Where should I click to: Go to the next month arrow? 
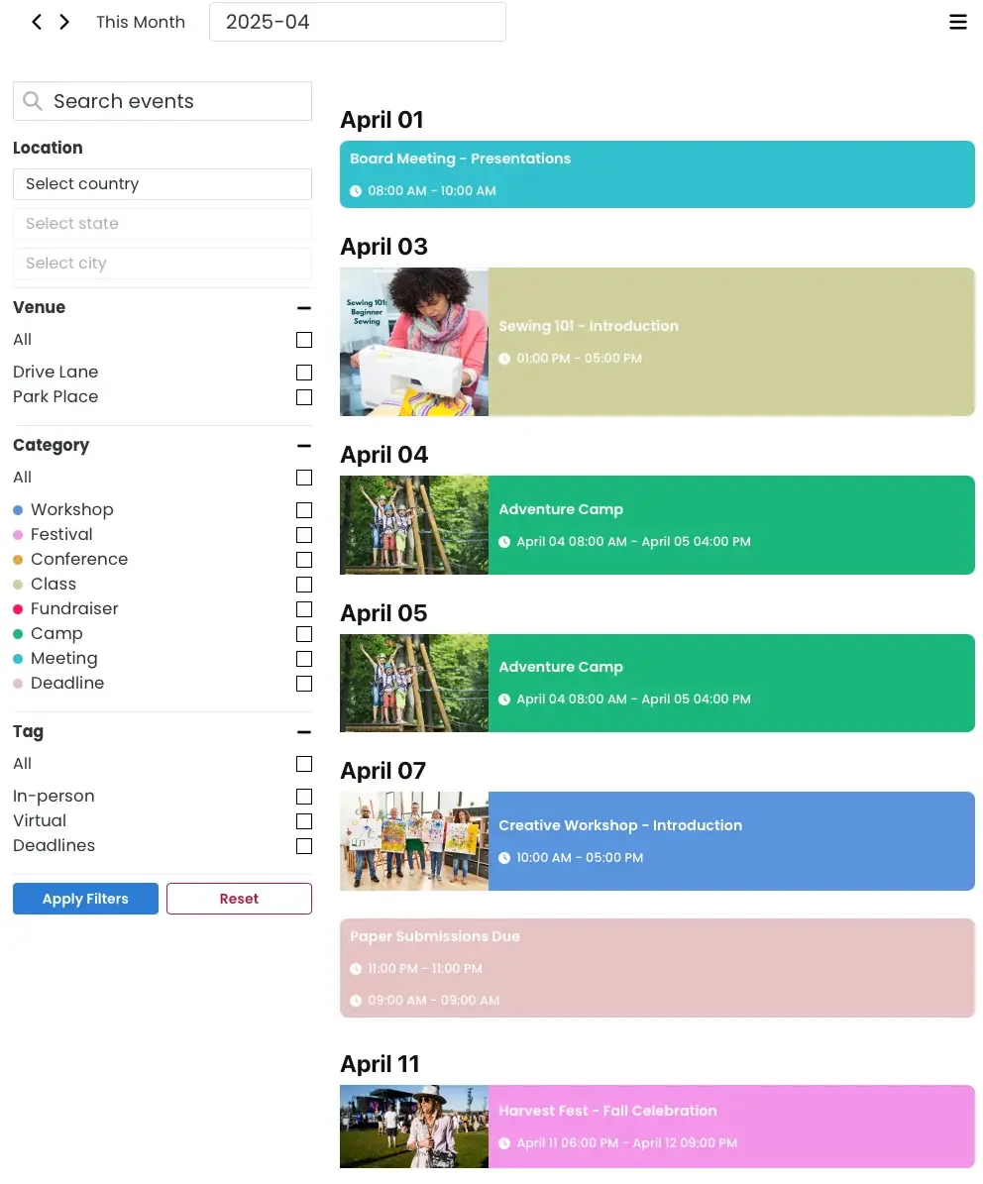coord(64,22)
